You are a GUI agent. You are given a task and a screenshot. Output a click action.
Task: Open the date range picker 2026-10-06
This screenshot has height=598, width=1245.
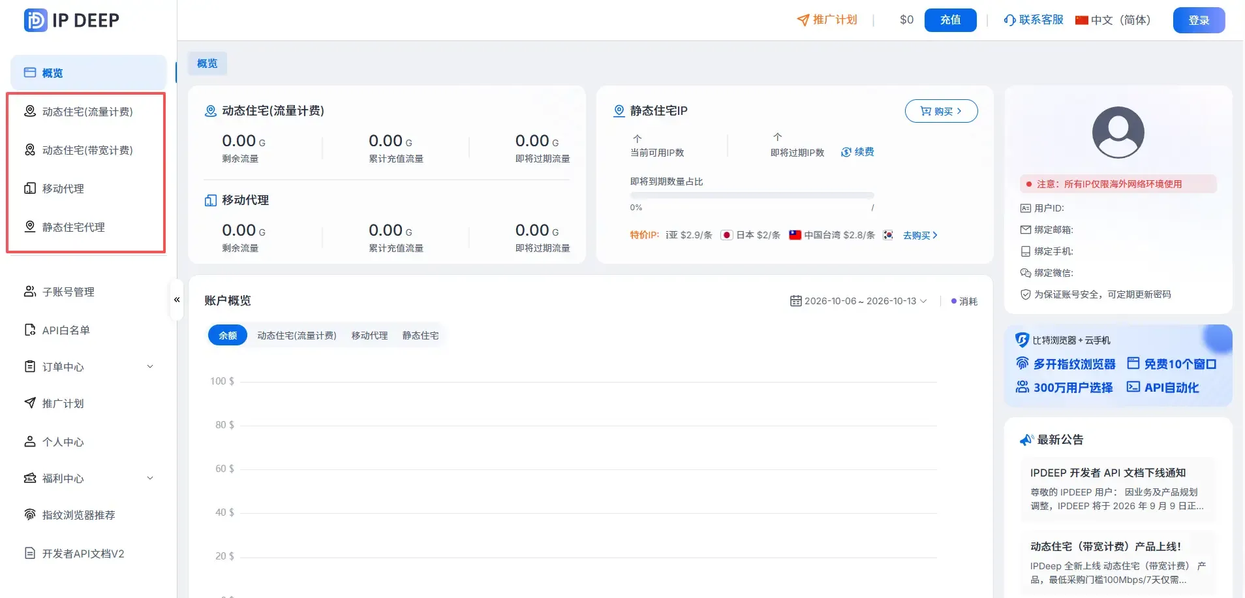pos(858,301)
